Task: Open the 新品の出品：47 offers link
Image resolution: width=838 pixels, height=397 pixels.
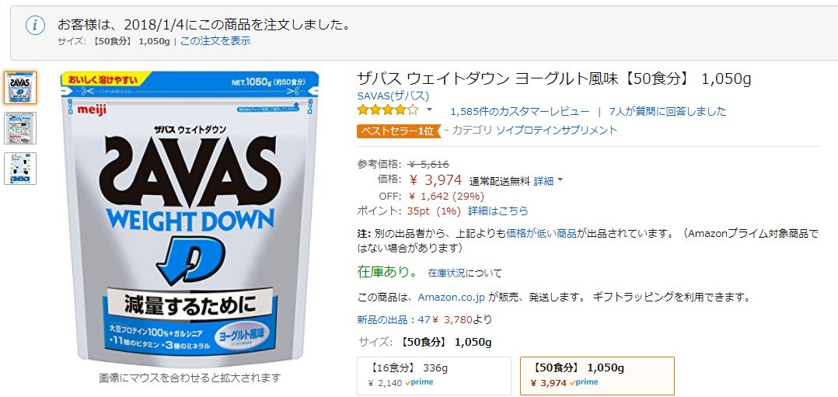Action: click(x=393, y=320)
